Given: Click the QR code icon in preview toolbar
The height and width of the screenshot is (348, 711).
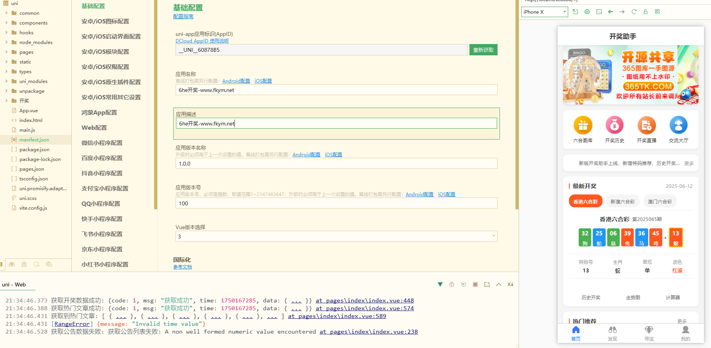Looking at the screenshot, I should coord(657,12).
